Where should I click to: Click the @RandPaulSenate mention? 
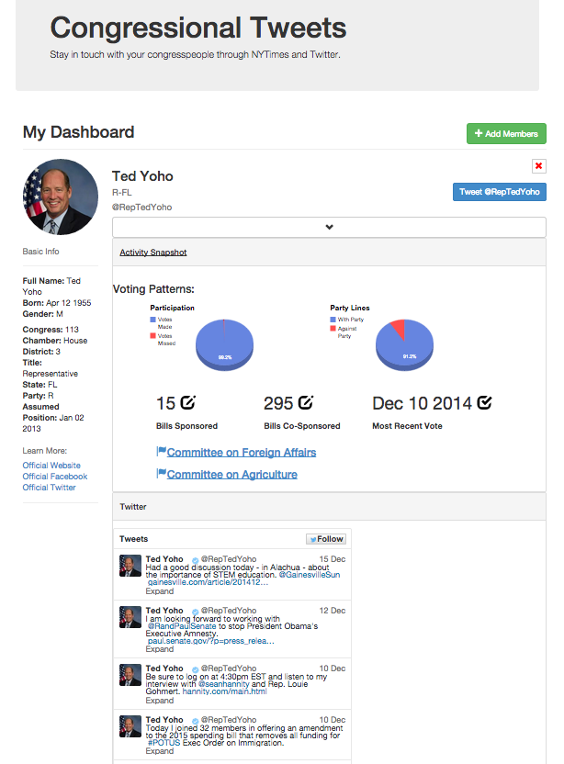click(x=182, y=626)
